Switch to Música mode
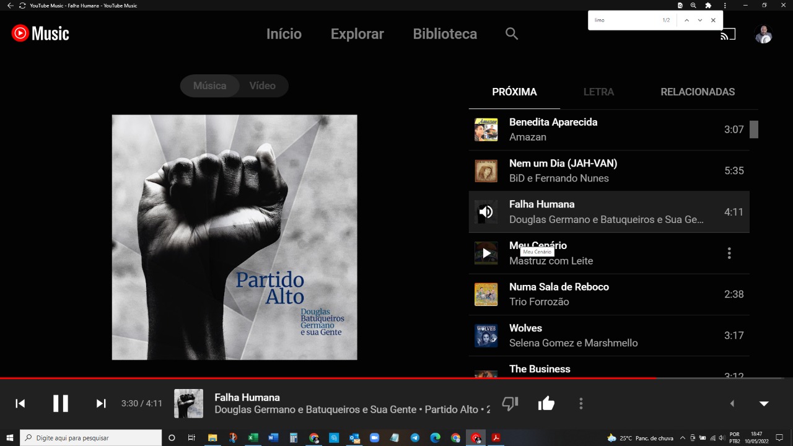Image resolution: width=793 pixels, height=446 pixels. [209, 86]
